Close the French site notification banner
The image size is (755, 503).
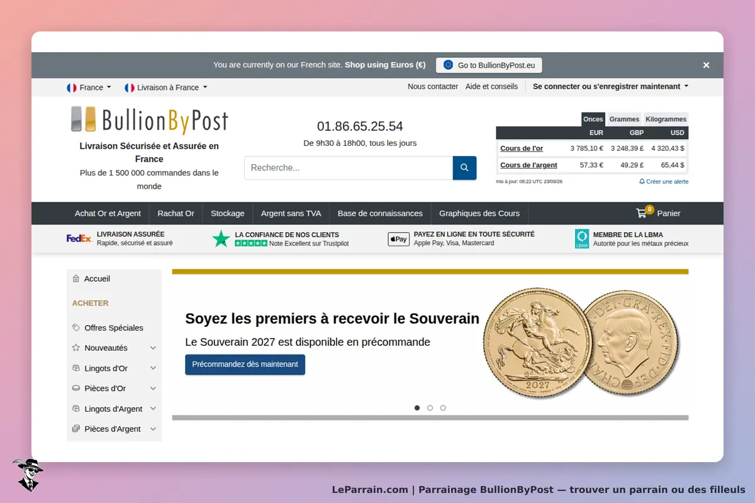pos(706,65)
